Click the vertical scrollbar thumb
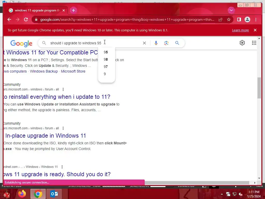This screenshot has width=265, height=199. (259, 88)
